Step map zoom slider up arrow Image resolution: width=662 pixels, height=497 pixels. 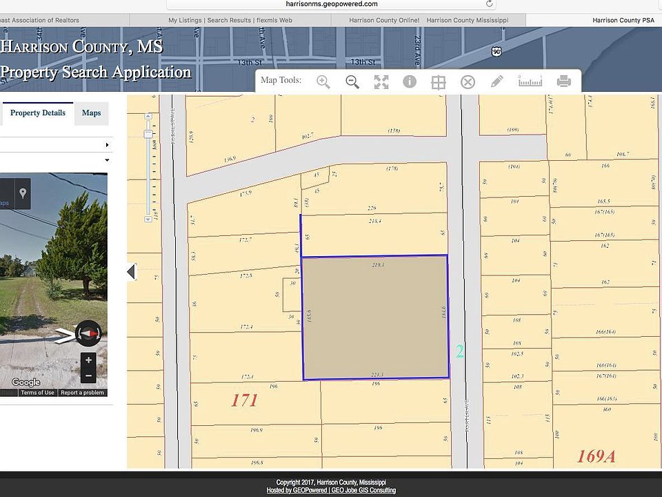tap(148, 116)
